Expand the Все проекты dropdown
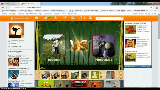Screen dimensions: 160x90 [73, 14]
